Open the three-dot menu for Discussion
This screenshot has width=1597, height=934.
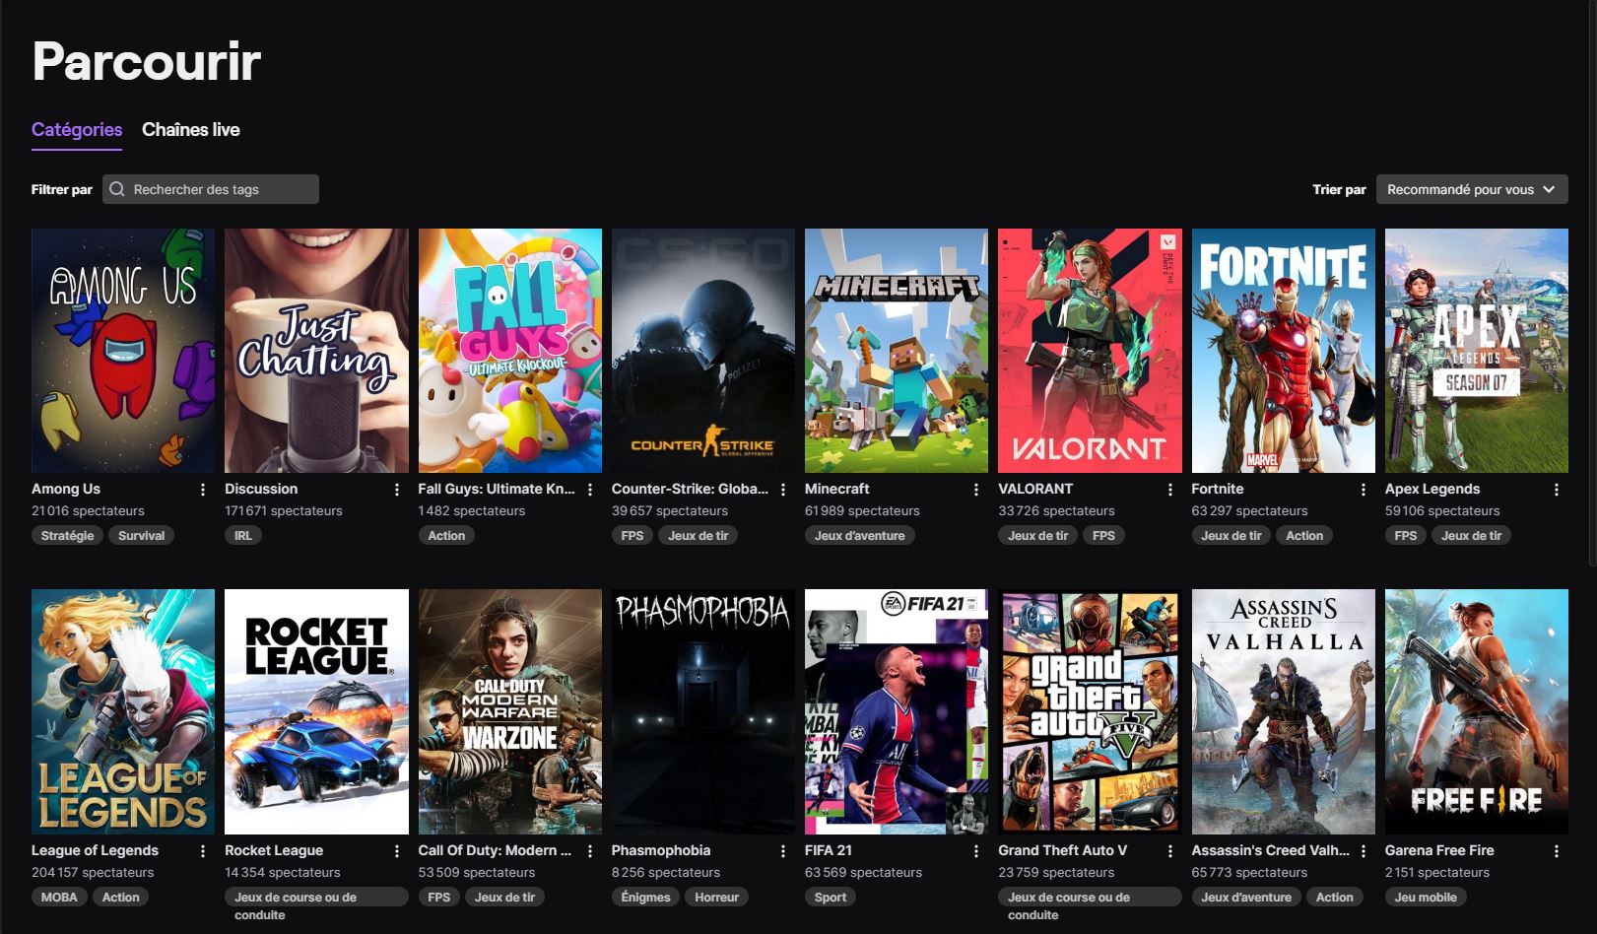tap(397, 490)
